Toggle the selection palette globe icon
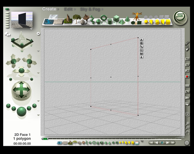The height and width of the screenshot is (154, 194). coord(187,143)
